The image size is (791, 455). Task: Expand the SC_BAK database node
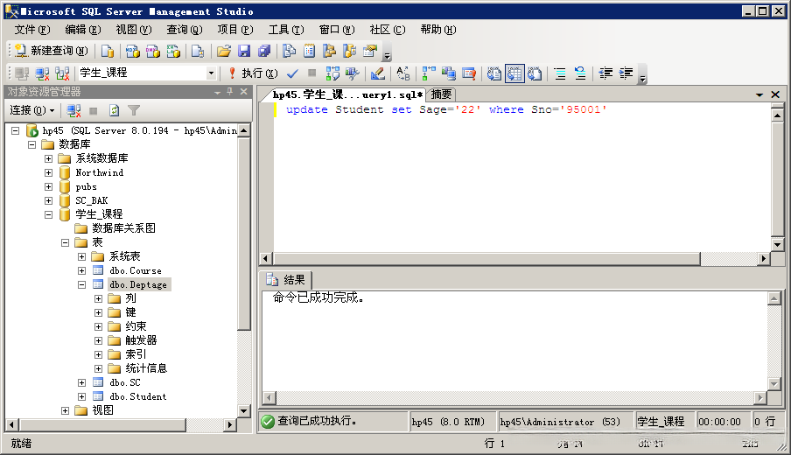tap(48, 200)
